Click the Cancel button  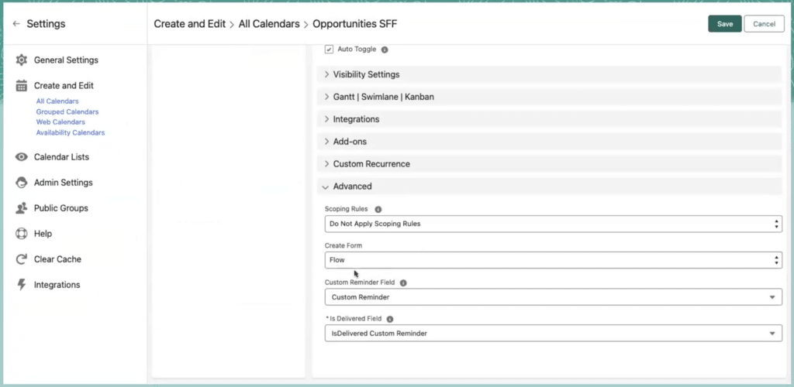pos(764,24)
